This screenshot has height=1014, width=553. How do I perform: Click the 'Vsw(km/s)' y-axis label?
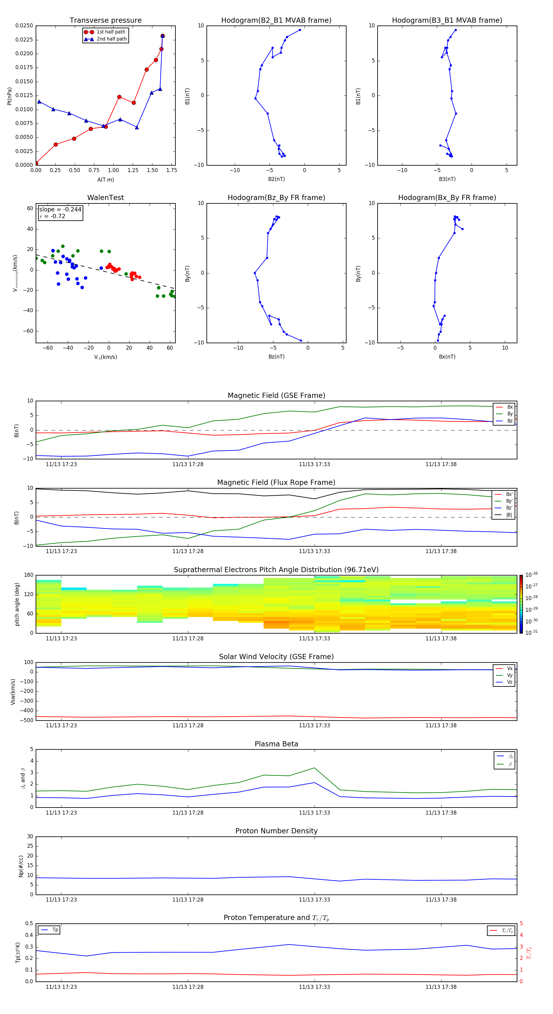click(13, 692)
